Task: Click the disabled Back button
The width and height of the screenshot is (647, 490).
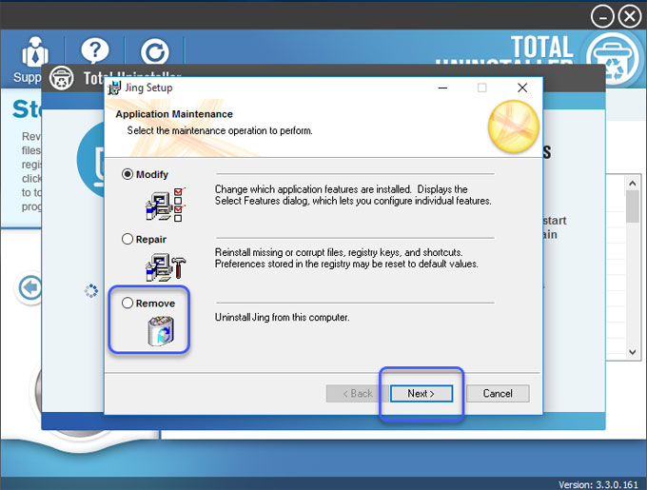Action: pos(358,394)
